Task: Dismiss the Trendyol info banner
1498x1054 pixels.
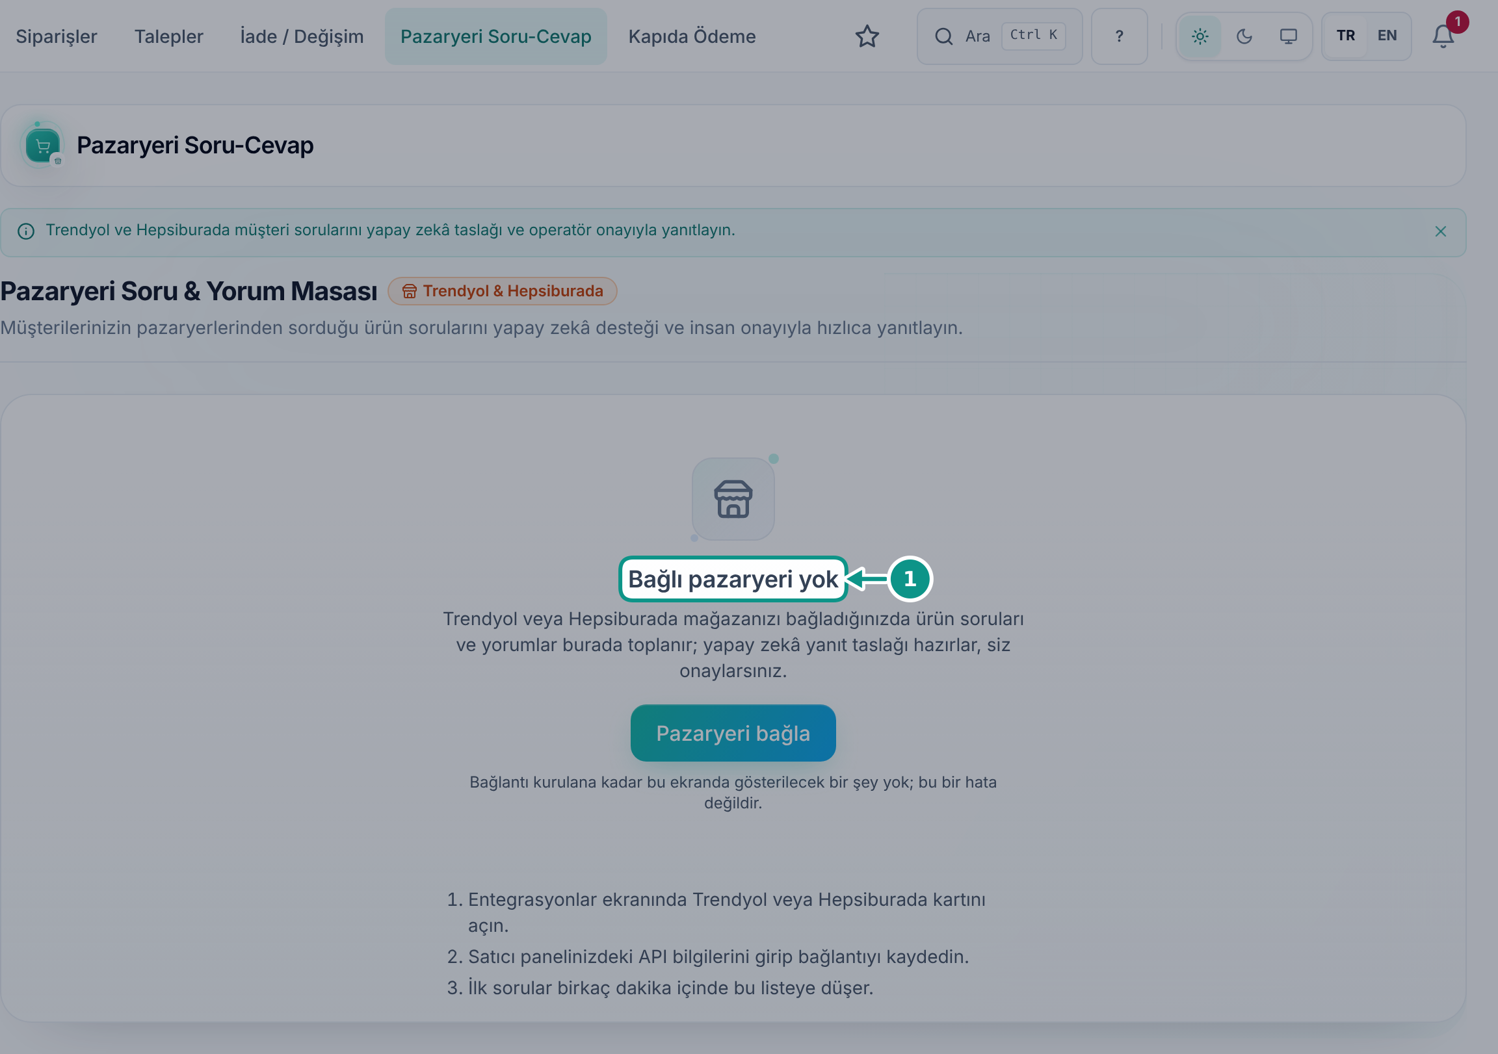Action: (x=1441, y=231)
